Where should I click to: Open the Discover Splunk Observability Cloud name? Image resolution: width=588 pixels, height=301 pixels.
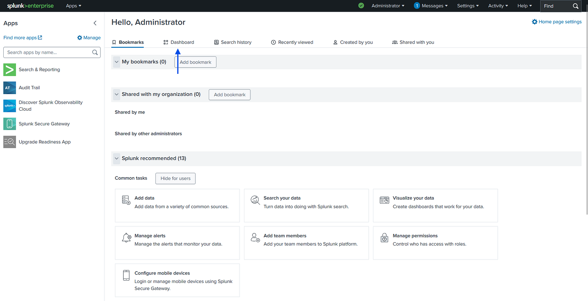coord(51,106)
